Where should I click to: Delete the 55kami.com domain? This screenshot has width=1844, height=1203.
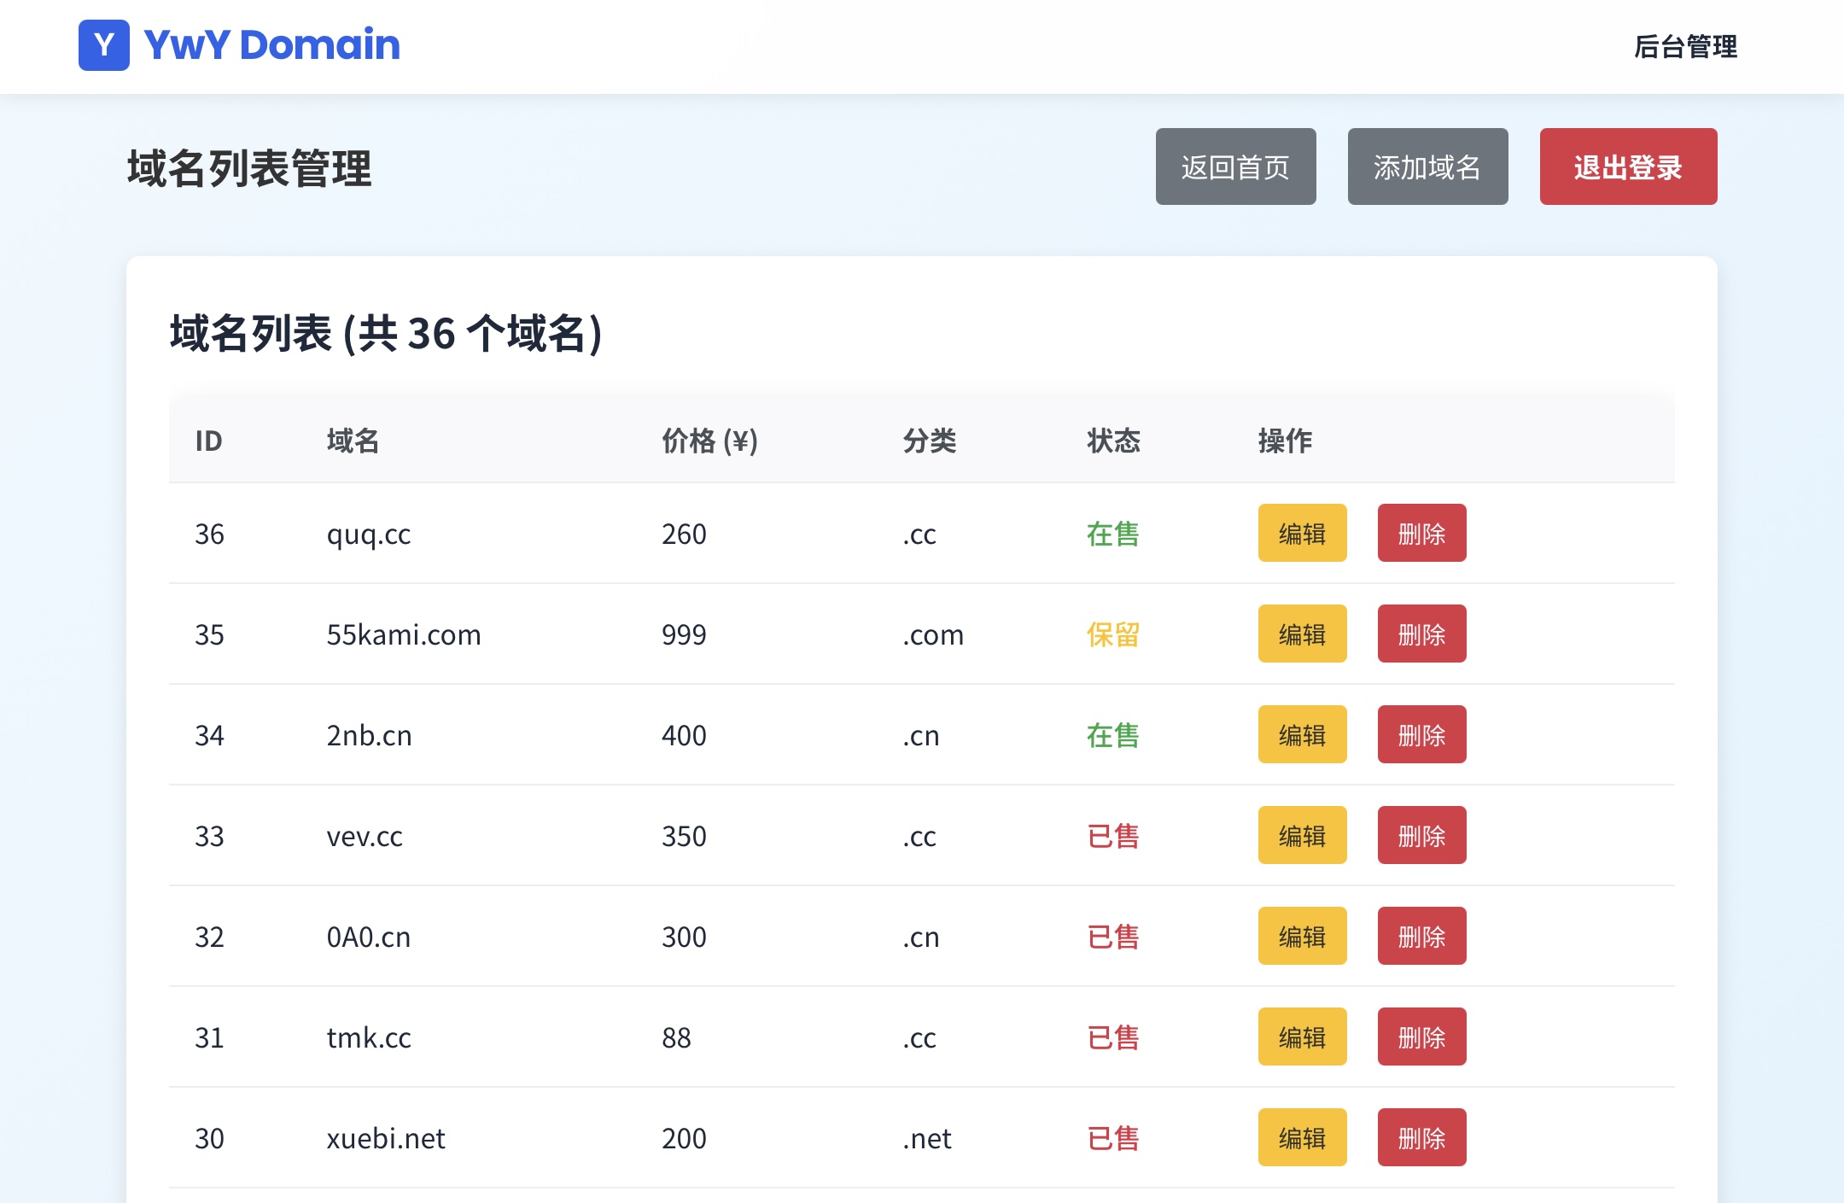click(x=1421, y=634)
